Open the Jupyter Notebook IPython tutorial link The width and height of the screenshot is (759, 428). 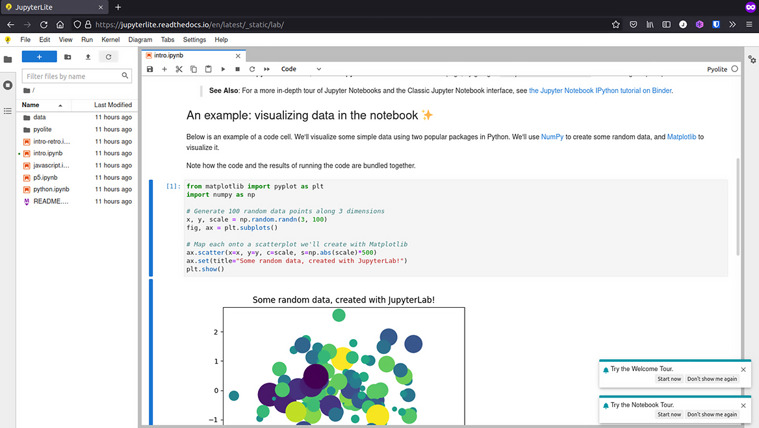(600, 90)
